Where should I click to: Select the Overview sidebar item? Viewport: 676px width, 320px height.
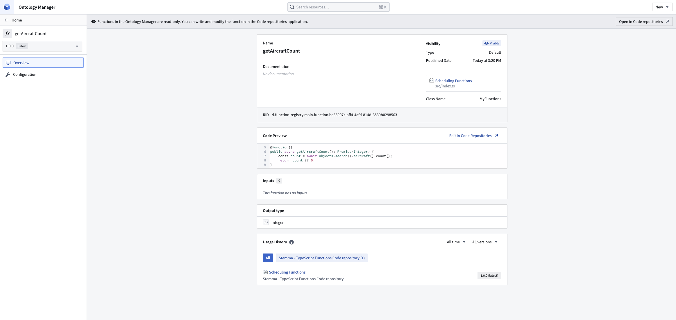pos(43,63)
